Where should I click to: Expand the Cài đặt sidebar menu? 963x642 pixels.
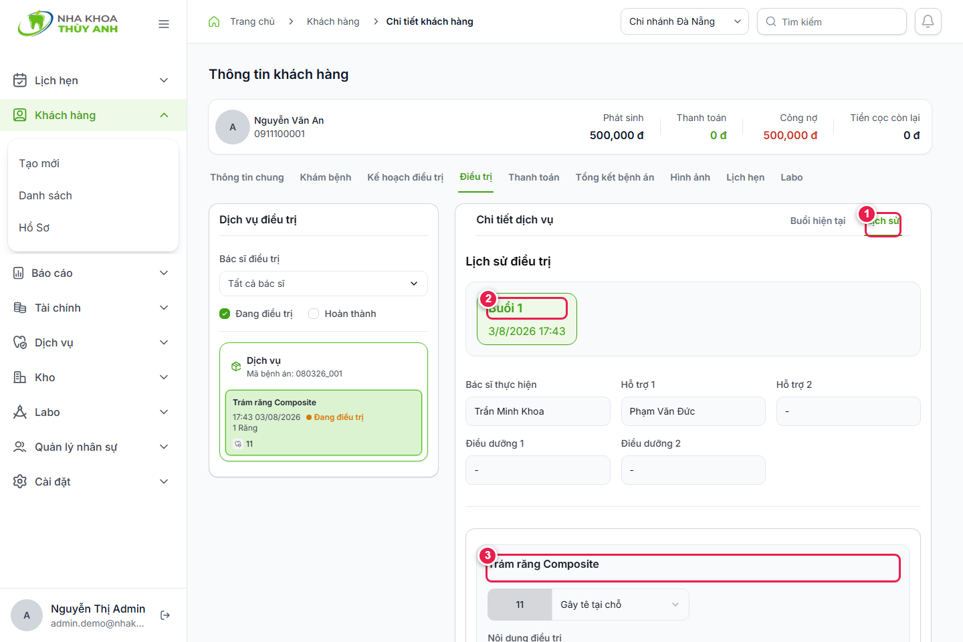pyautogui.click(x=93, y=481)
